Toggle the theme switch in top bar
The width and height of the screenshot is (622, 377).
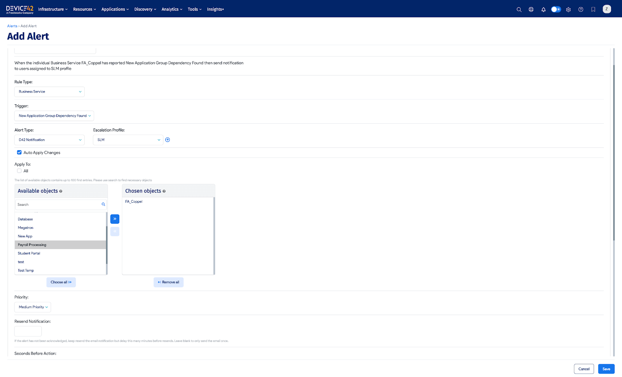[x=556, y=9]
